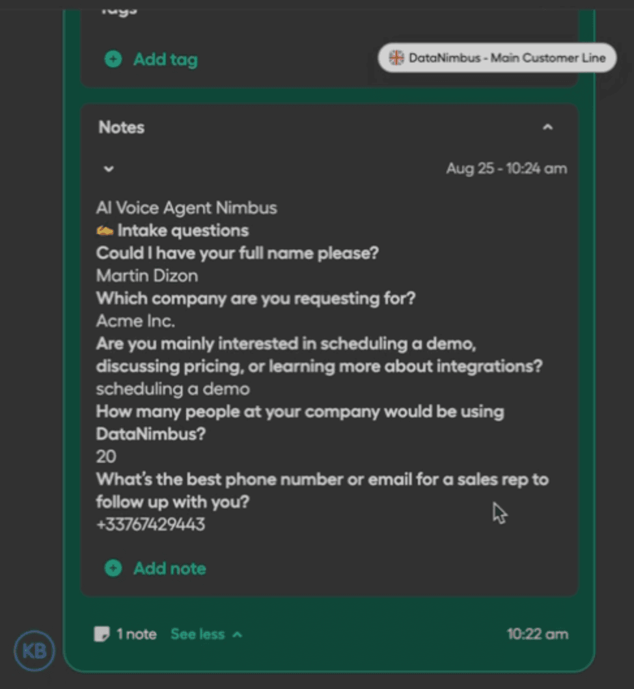Collapse the note entry using the small chevron
The height and width of the screenshot is (689, 634).
coord(108,168)
